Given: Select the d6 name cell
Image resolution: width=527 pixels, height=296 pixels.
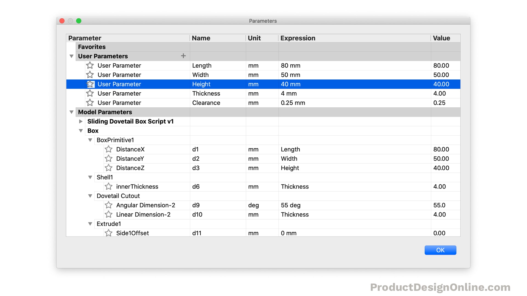Looking at the screenshot, I should pyautogui.click(x=218, y=187).
